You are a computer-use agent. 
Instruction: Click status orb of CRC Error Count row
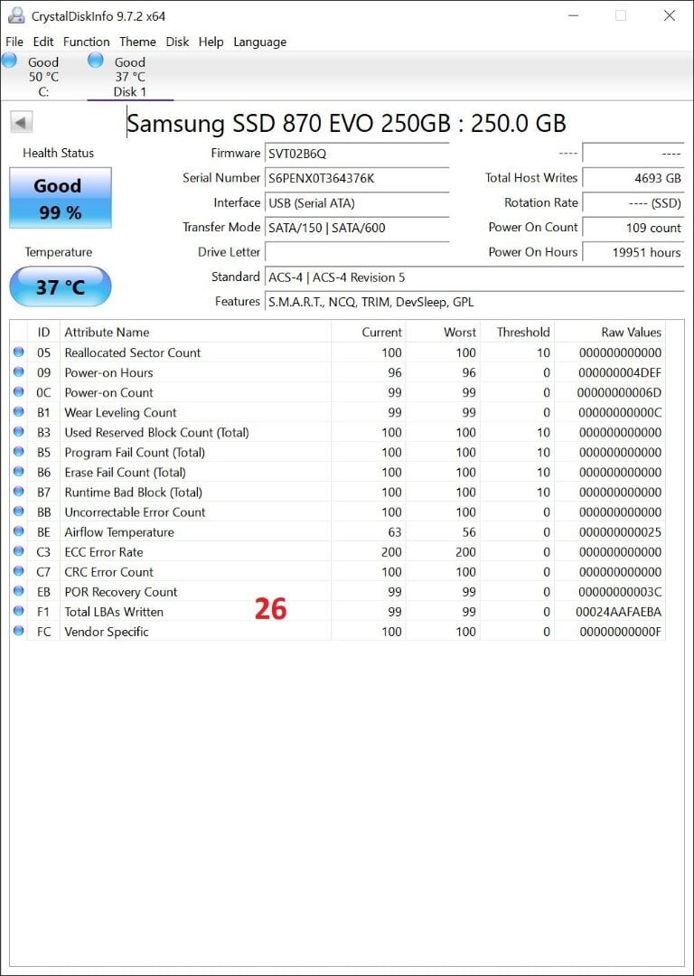pos(19,571)
